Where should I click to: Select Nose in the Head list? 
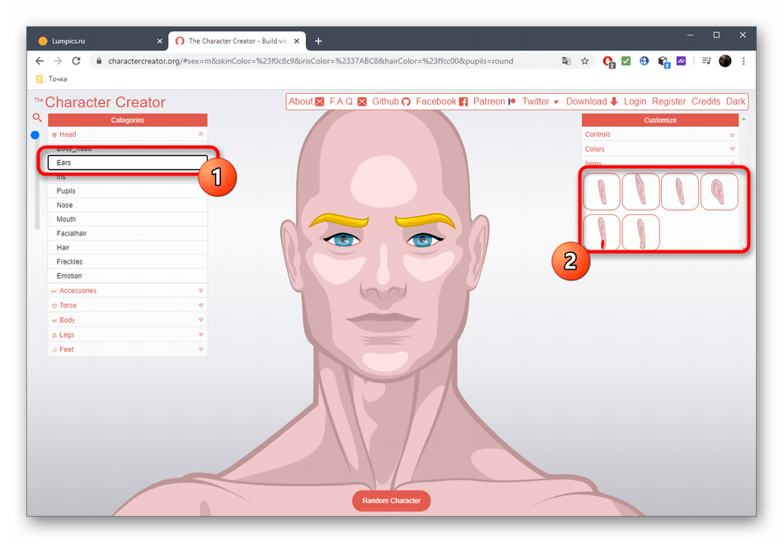pos(65,205)
